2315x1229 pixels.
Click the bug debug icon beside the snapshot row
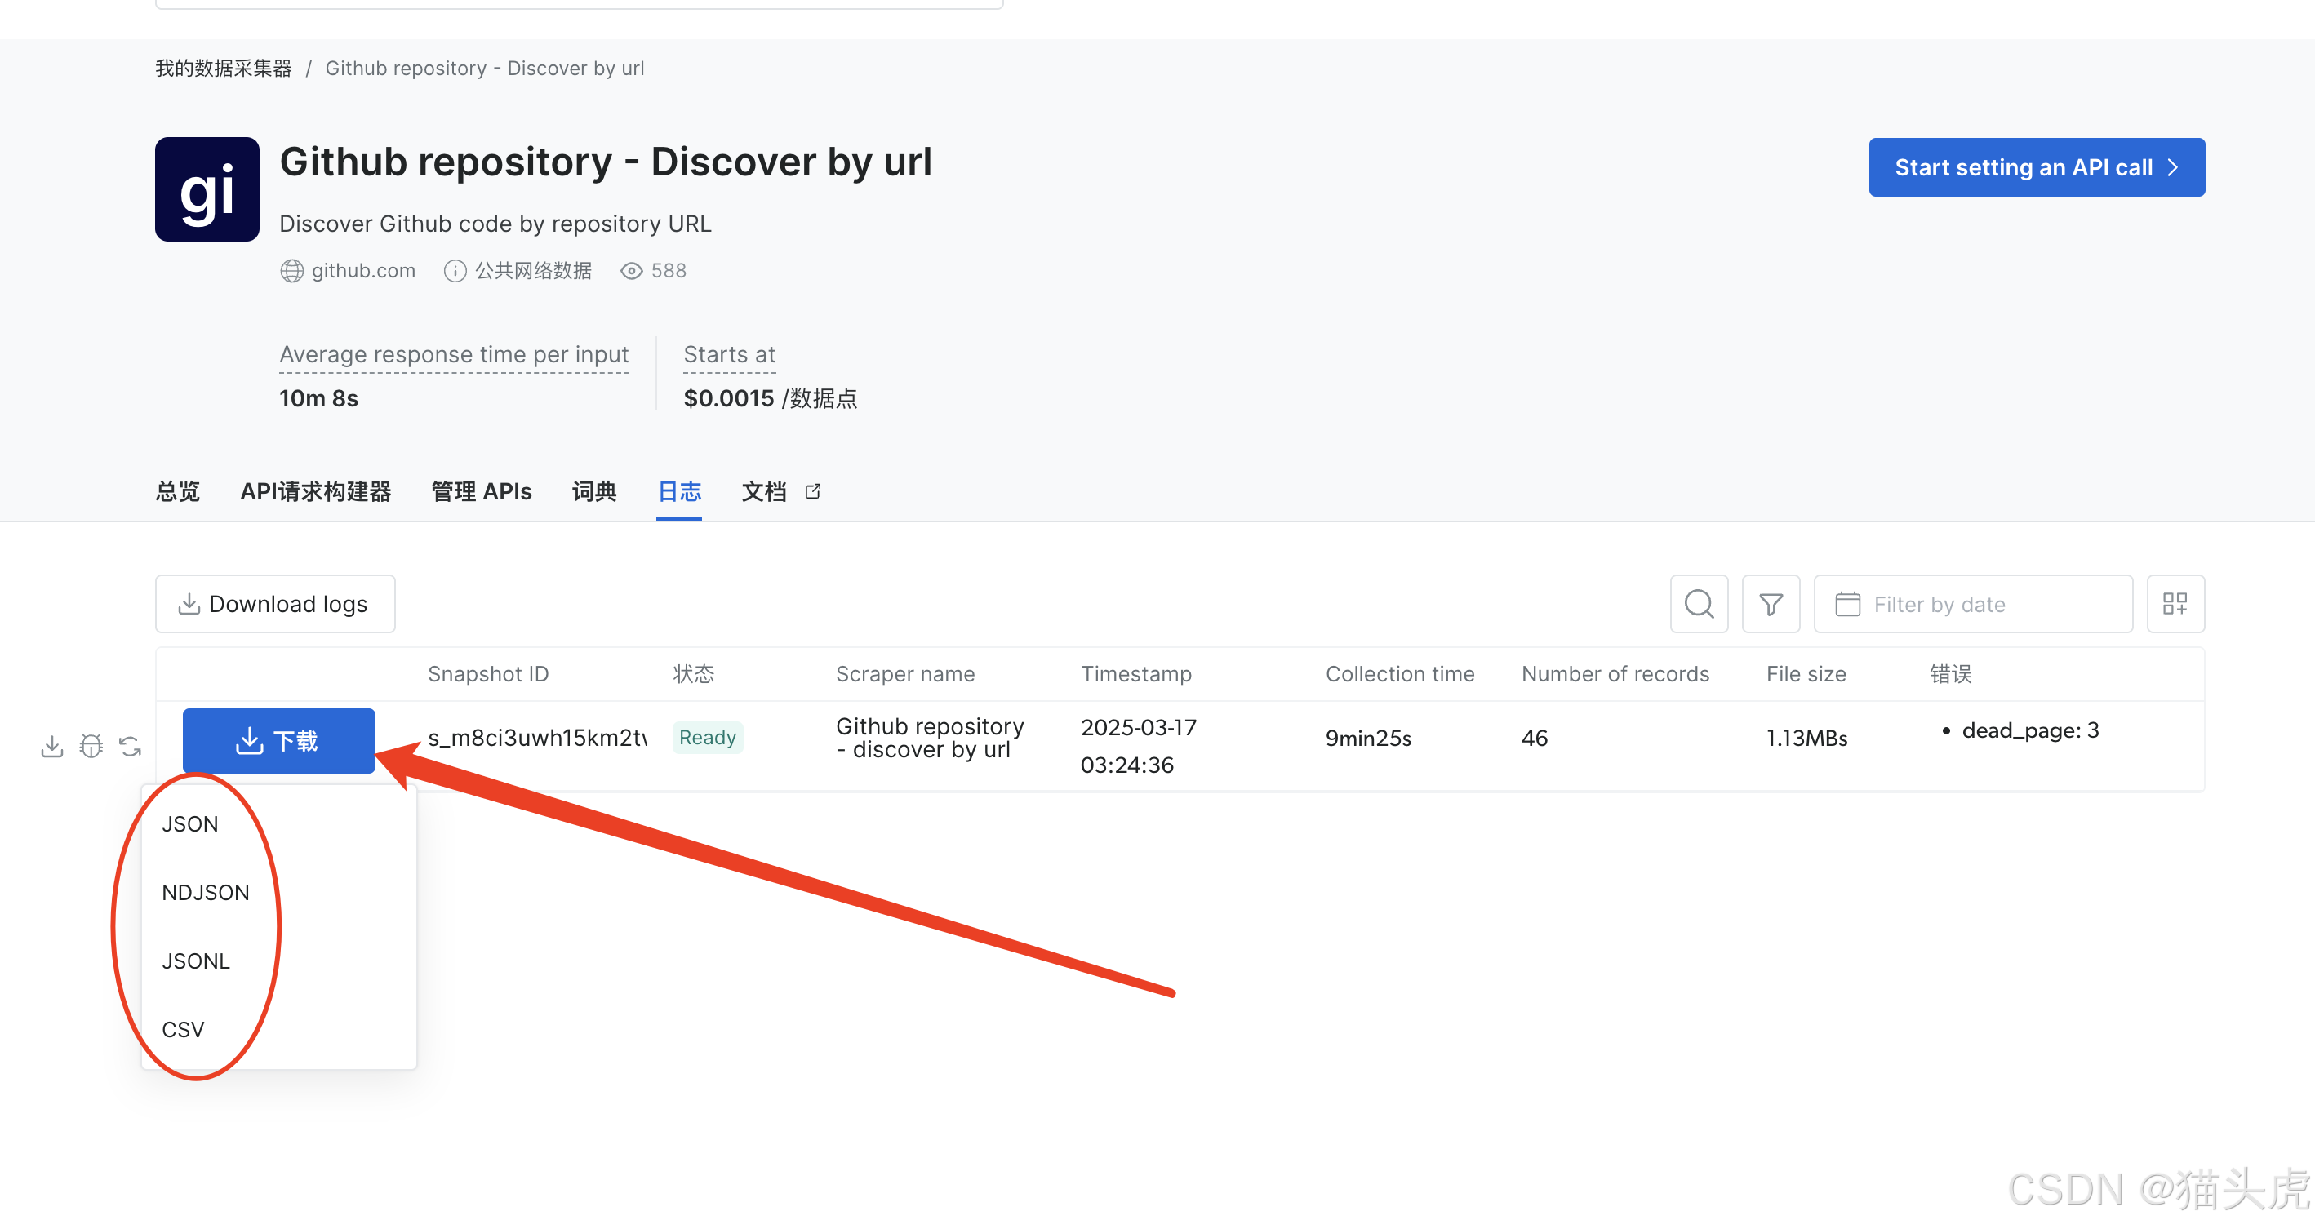[91, 746]
